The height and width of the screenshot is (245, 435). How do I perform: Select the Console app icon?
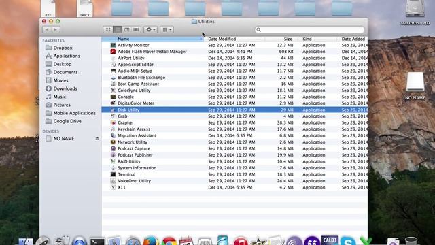point(113,97)
